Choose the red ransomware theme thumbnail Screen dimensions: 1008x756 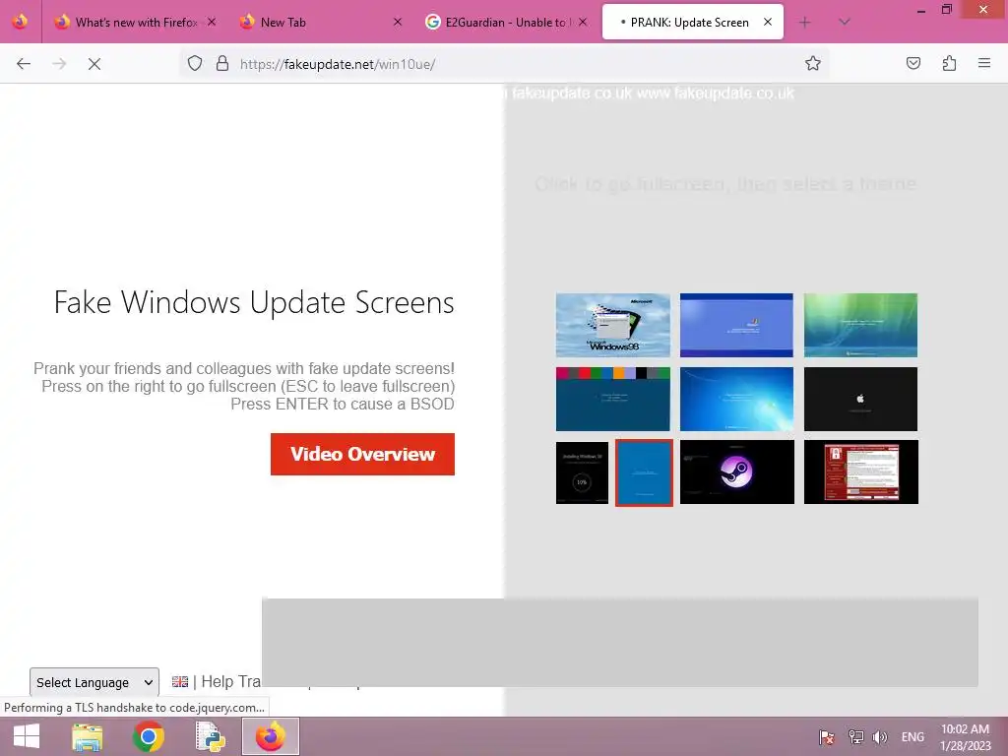[861, 472]
